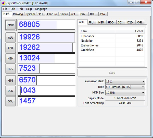Open the Language menu

(x=41, y=9)
